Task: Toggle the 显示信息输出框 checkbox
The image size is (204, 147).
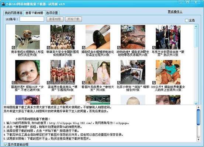Action: pyautogui.click(x=5, y=144)
